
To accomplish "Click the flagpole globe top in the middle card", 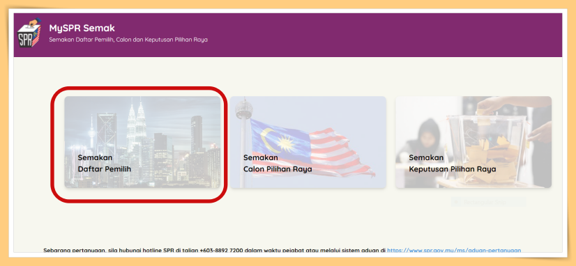I will (244, 109).
